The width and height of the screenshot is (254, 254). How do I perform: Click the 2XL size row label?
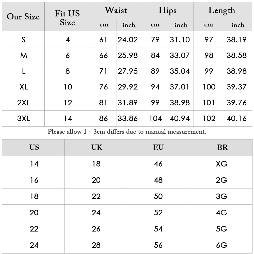[24, 103]
